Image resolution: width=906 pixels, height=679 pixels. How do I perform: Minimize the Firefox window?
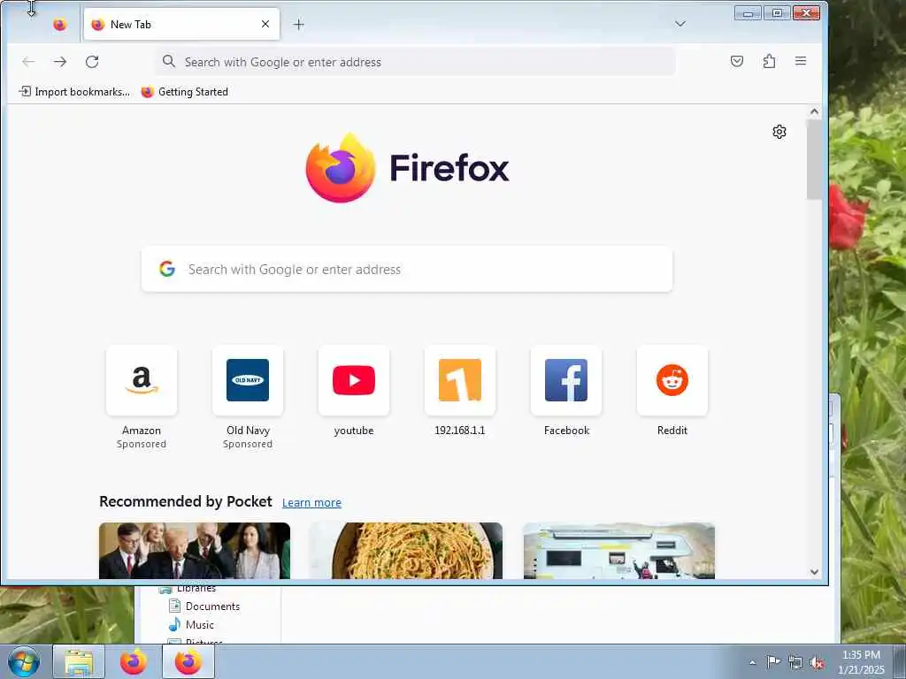pos(748,12)
